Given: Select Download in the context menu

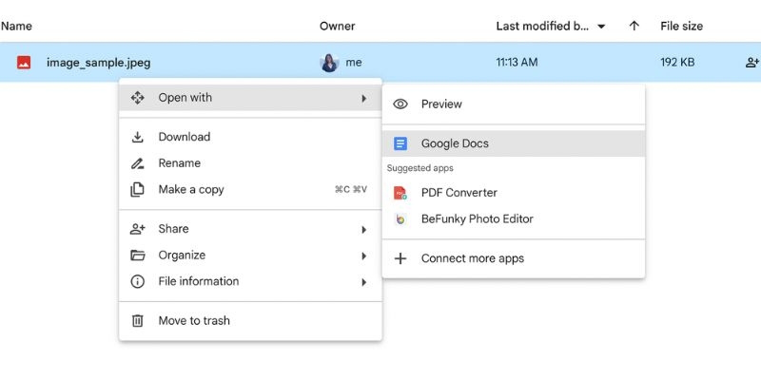Looking at the screenshot, I should (x=250, y=137).
